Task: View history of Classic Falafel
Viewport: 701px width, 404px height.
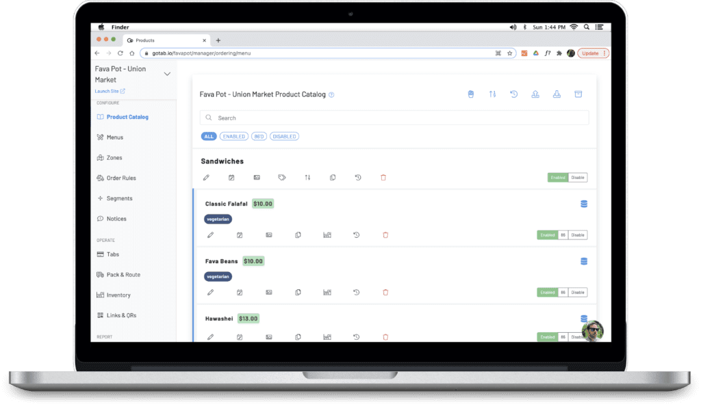Action: click(x=356, y=234)
